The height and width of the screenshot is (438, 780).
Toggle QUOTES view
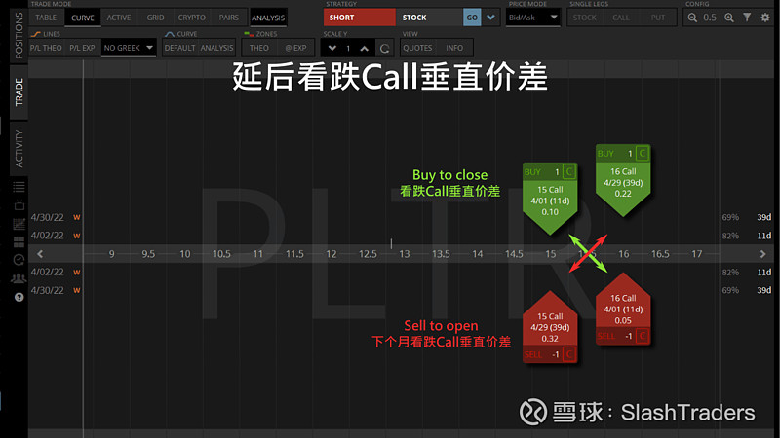click(417, 48)
